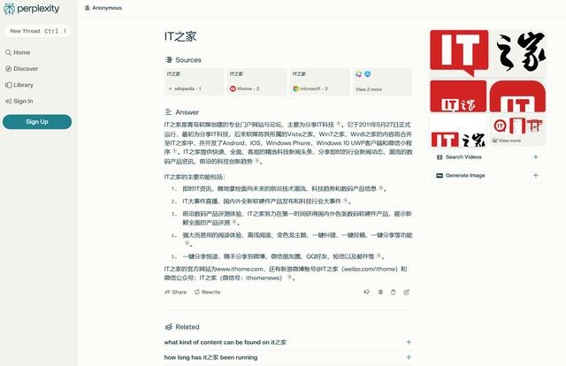
Task: Click the Related heading
Action: [x=187, y=327]
